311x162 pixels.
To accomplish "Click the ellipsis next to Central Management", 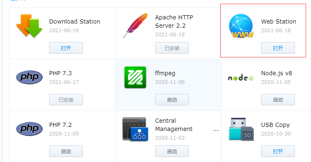I will coord(216,131).
